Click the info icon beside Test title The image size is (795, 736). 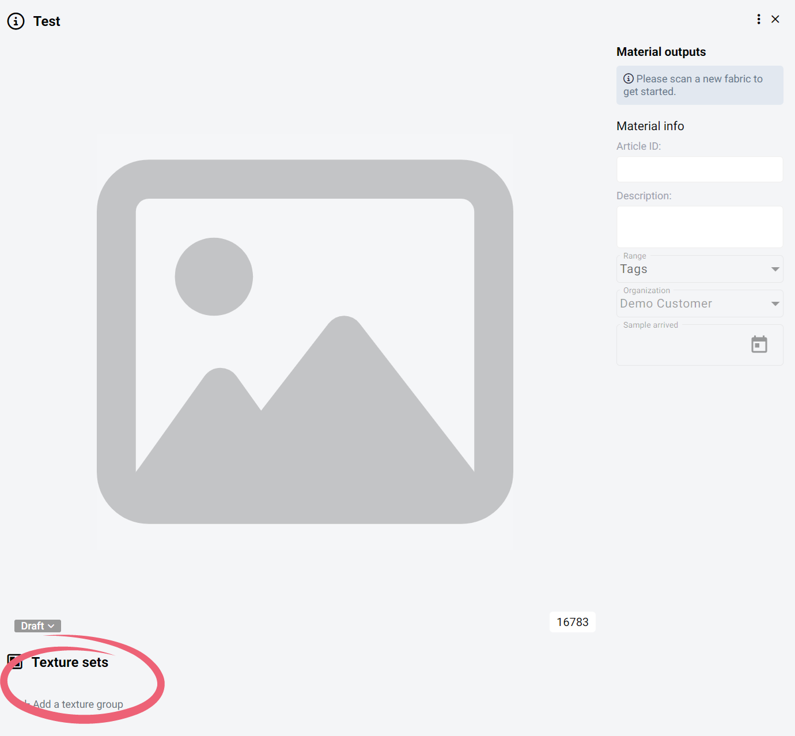[16, 21]
